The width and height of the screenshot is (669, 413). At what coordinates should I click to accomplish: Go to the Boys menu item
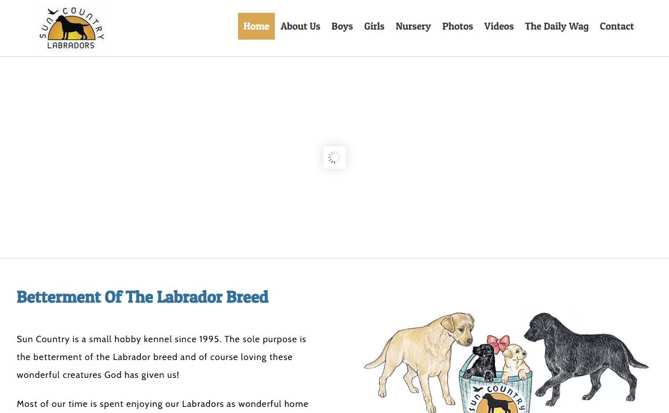pos(342,26)
